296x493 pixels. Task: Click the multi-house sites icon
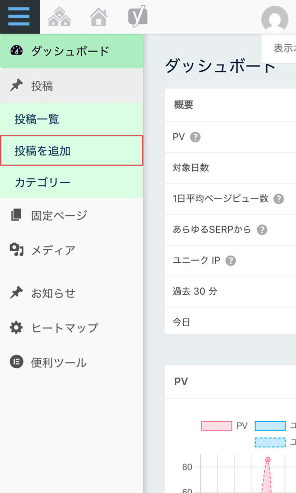[x=60, y=17]
